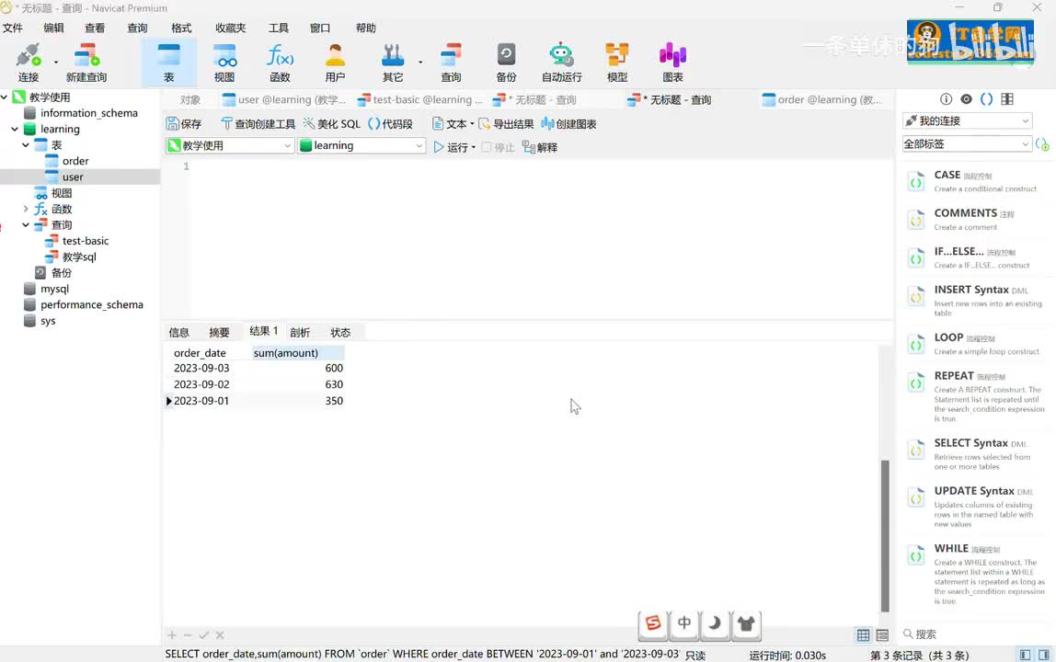Click the 其它 others toolbar icon

393,62
